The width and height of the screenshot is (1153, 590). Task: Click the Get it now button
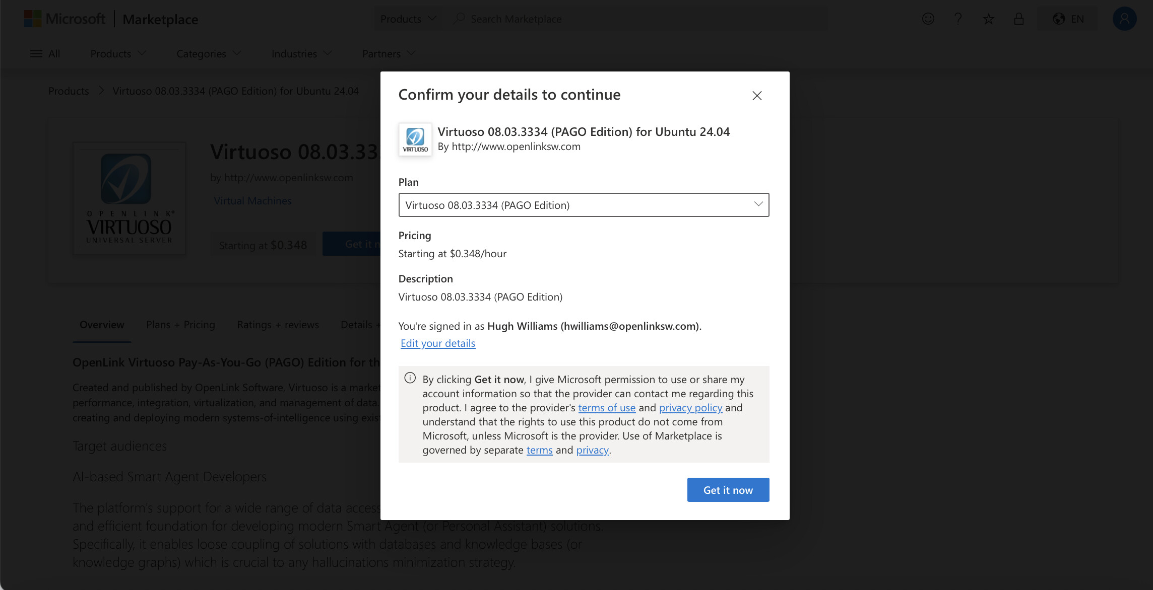tap(728, 490)
